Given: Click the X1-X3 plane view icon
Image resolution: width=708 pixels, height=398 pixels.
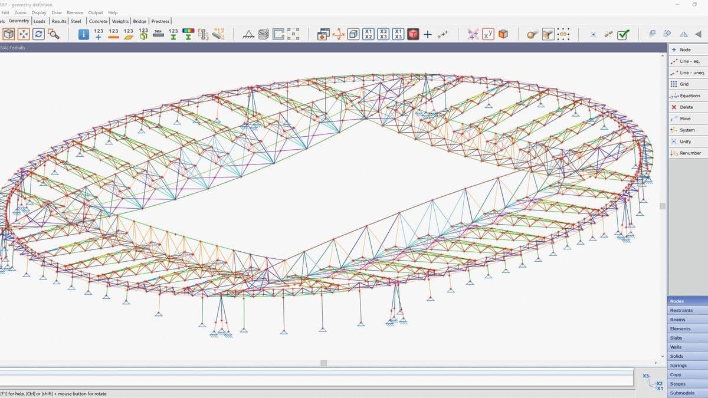Looking at the screenshot, I should [x=398, y=34].
